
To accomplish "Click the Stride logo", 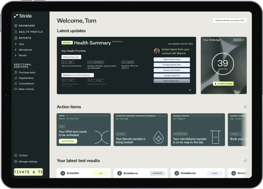I will pos(23,16).
